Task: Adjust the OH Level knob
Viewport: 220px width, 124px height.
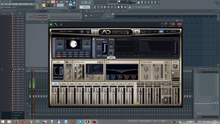Action: click(x=59, y=44)
